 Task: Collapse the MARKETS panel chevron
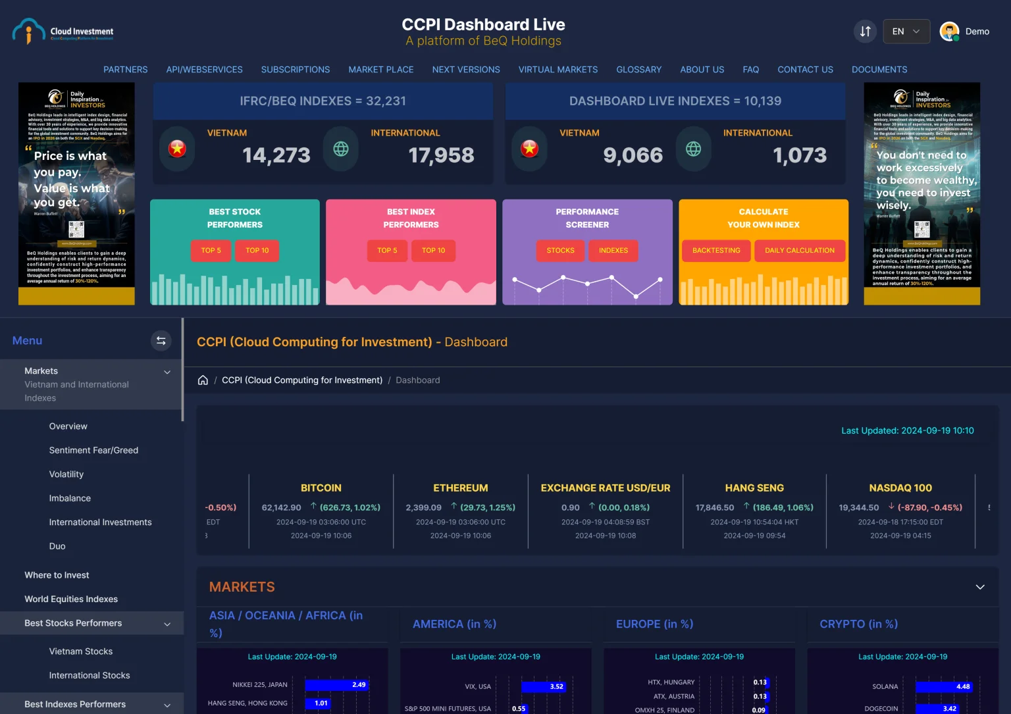[x=979, y=587]
